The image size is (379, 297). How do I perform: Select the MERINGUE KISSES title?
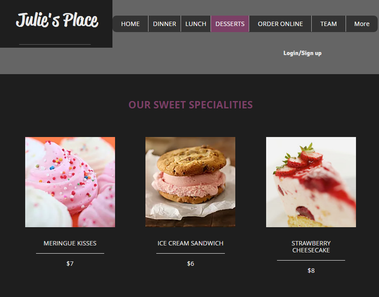tap(70, 243)
